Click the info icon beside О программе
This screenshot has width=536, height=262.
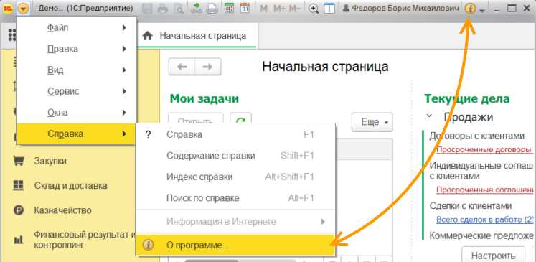point(148,245)
